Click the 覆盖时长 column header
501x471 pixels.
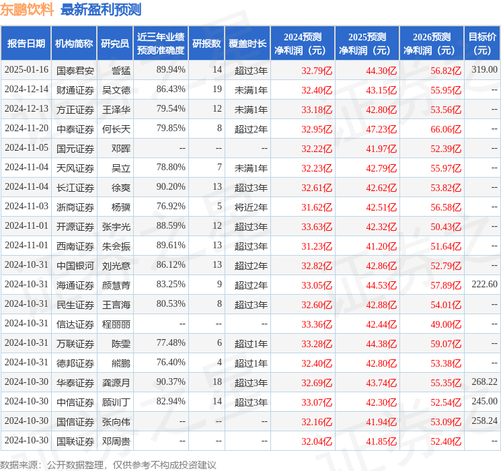click(x=247, y=44)
